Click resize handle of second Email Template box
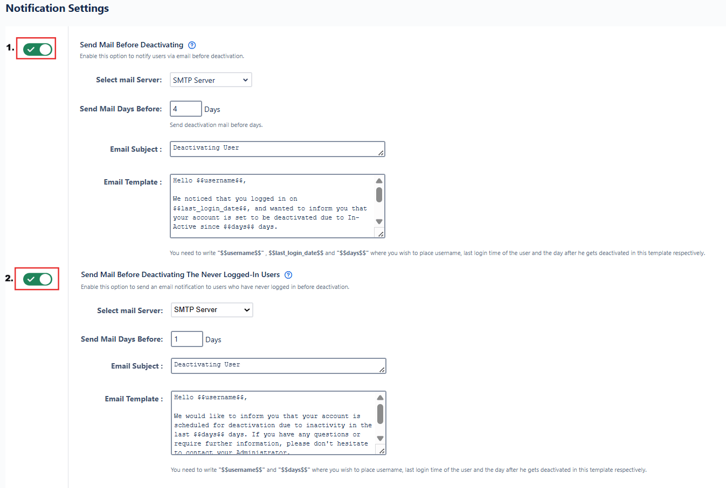 click(382, 451)
